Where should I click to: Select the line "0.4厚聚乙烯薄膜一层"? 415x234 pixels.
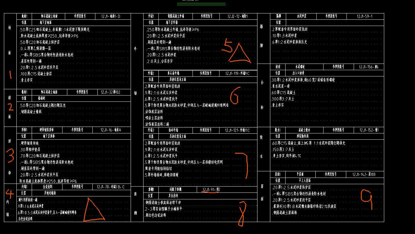click(35, 48)
